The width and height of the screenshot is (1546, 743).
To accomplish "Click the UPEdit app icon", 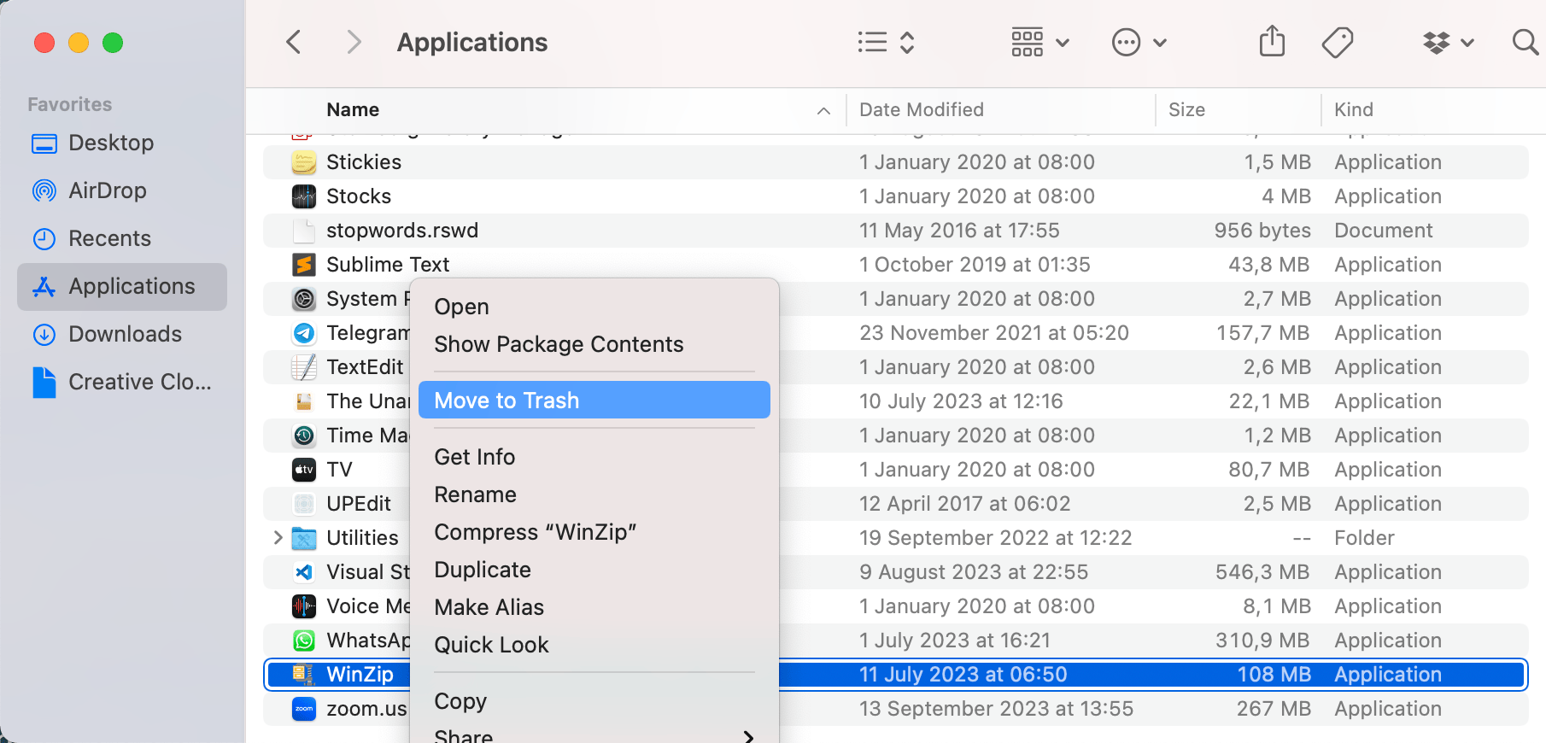I will pyautogui.click(x=304, y=504).
